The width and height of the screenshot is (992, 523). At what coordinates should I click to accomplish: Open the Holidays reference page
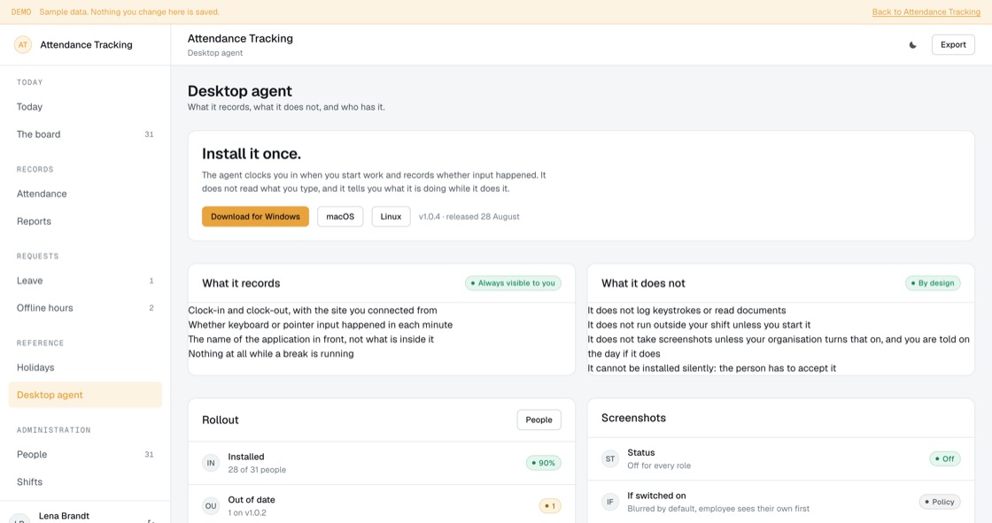coord(85,367)
